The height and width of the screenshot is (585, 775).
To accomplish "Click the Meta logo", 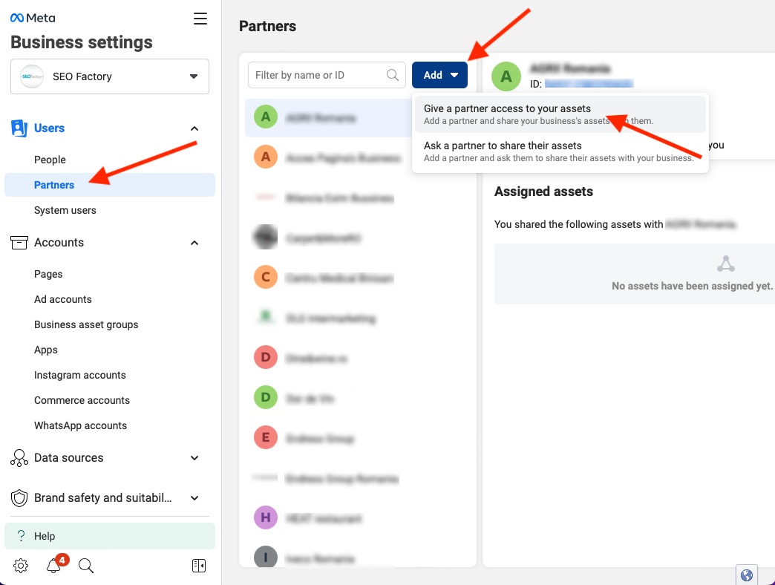I will [x=33, y=19].
